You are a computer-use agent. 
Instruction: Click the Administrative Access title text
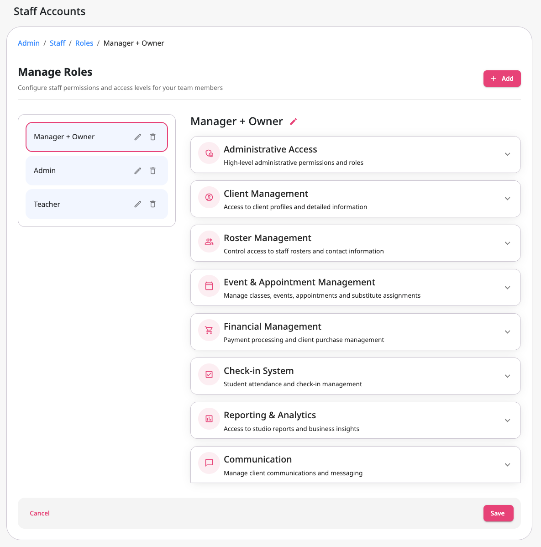[270, 149]
